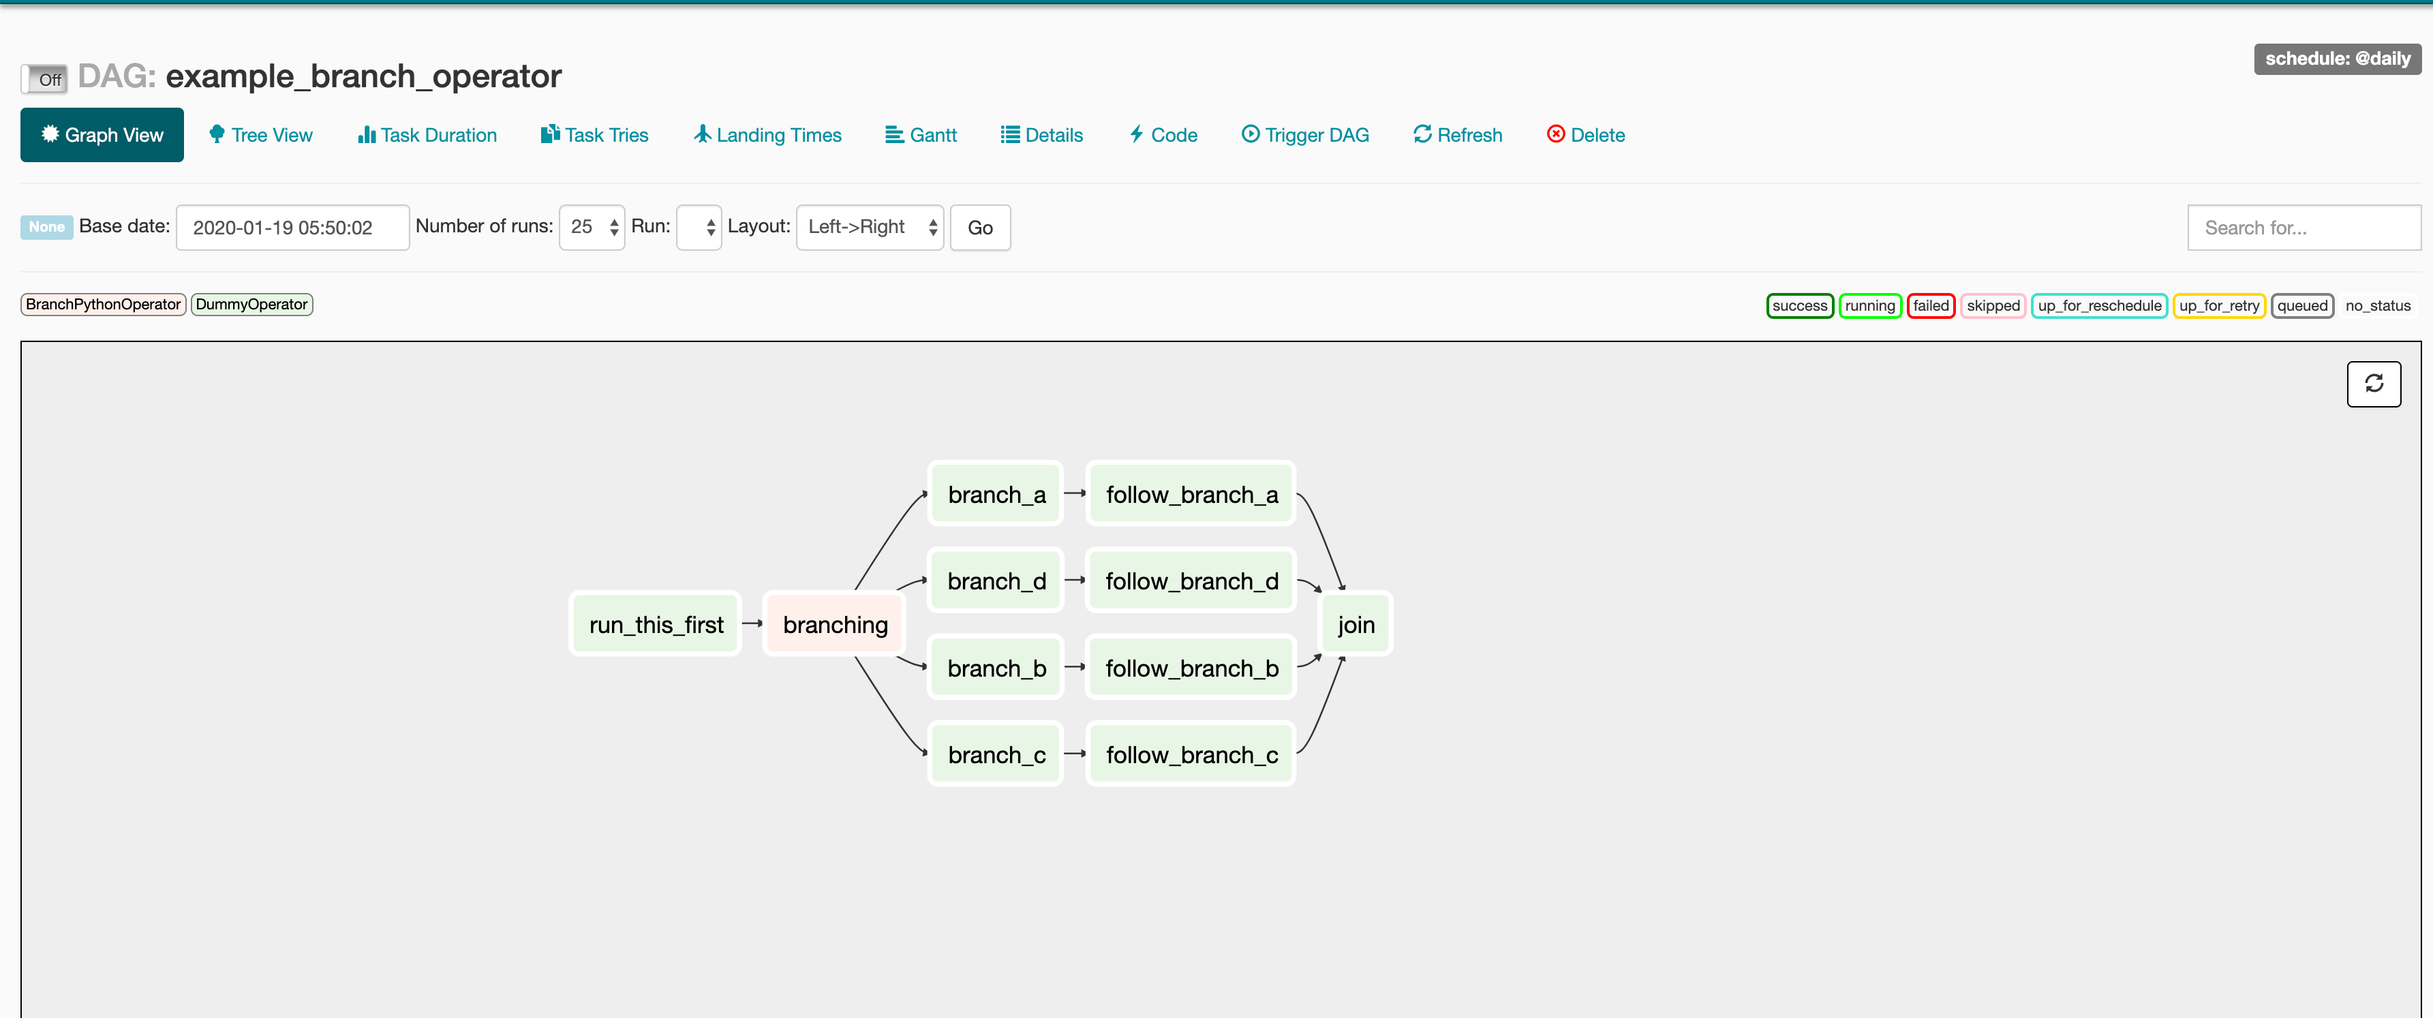Image resolution: width=2433 pixels, height=1018 pixels.
Task: Select the join task node
Action: 1356,624
